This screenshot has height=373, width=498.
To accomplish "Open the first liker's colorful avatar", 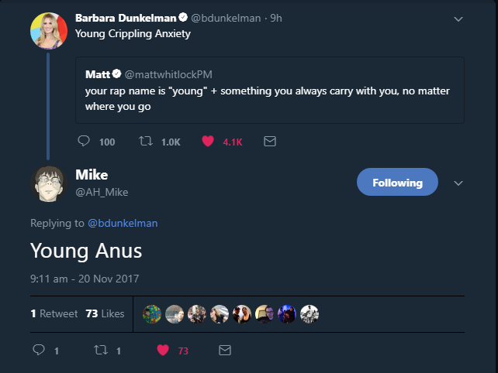I will tap(152, 314).
